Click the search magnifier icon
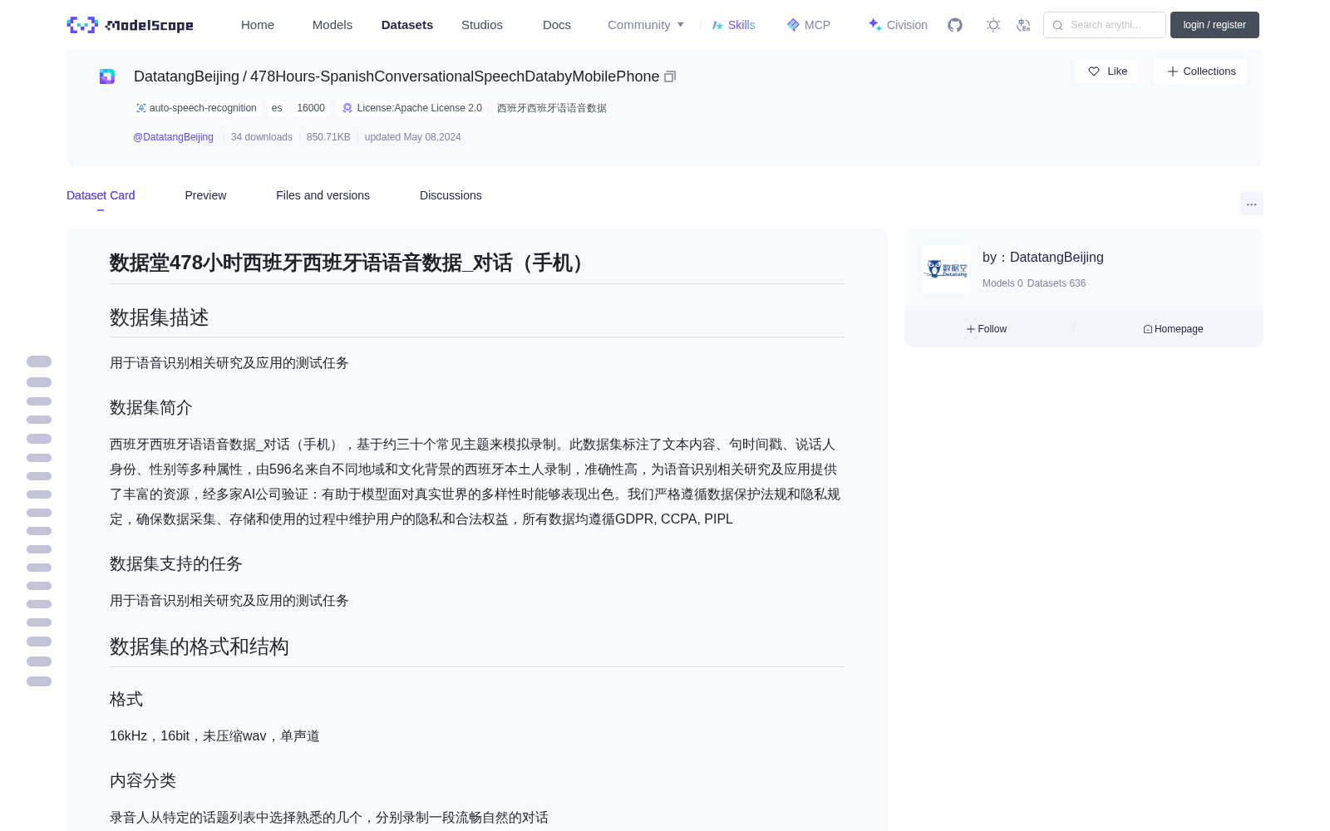This screenshot has height=831, width=1330. (1057, 25)
